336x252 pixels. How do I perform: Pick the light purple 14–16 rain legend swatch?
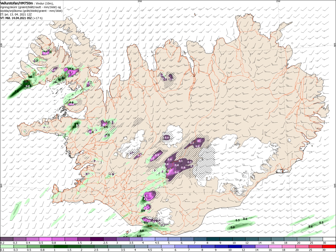262,246
